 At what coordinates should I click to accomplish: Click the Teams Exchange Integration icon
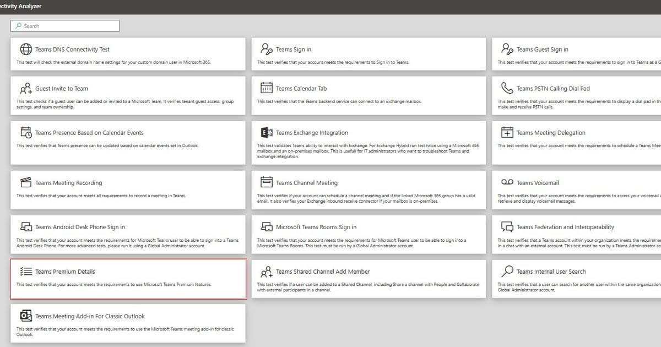pyautogui.click(x=267, y=133)
